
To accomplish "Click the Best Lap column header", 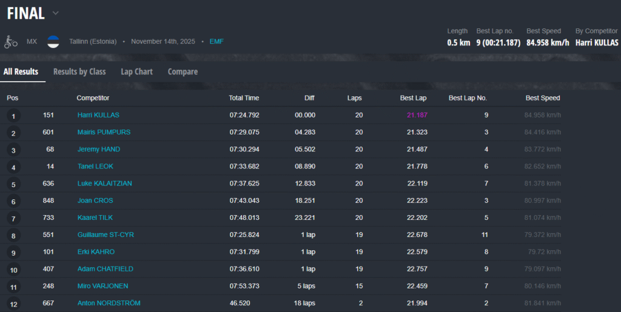I will point(413,98).
